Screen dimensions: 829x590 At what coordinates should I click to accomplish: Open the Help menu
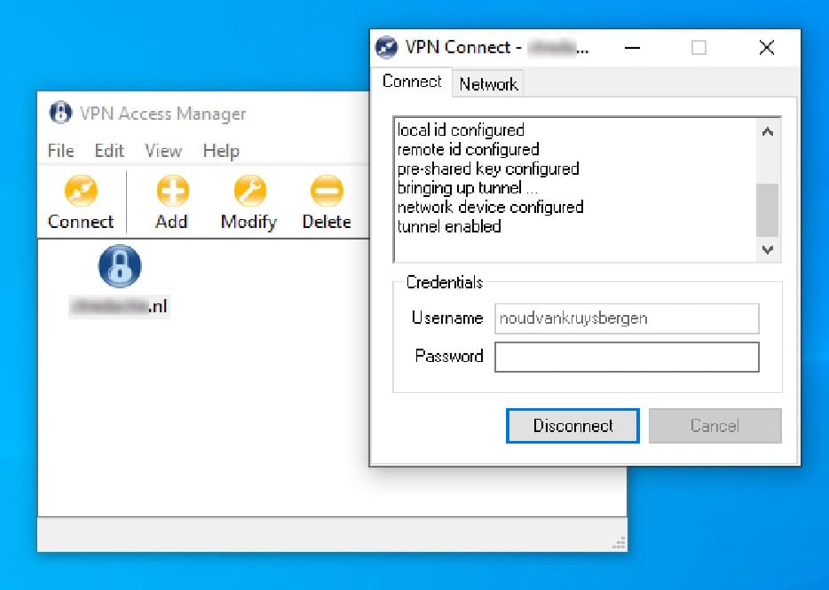(x=220, y=151)
